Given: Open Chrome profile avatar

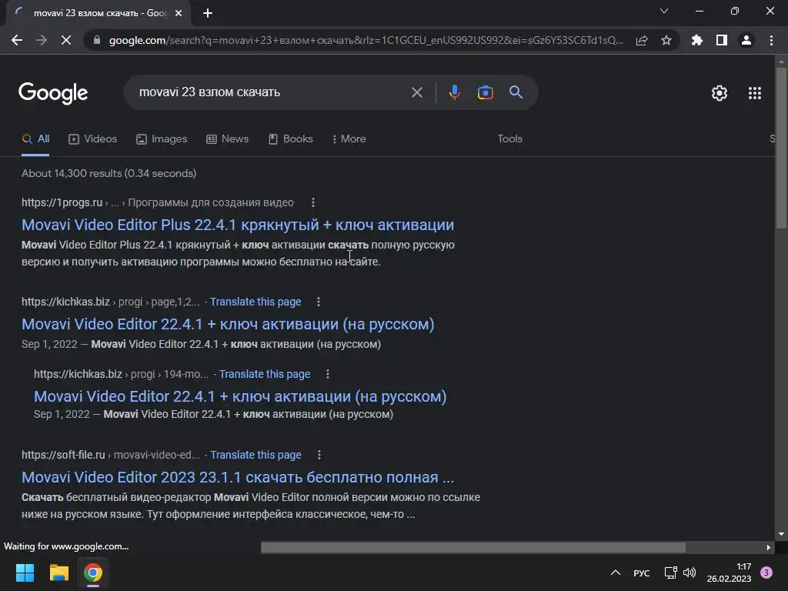Looking at the screenshot, I should pyautogui.click(x=746, y=40).
